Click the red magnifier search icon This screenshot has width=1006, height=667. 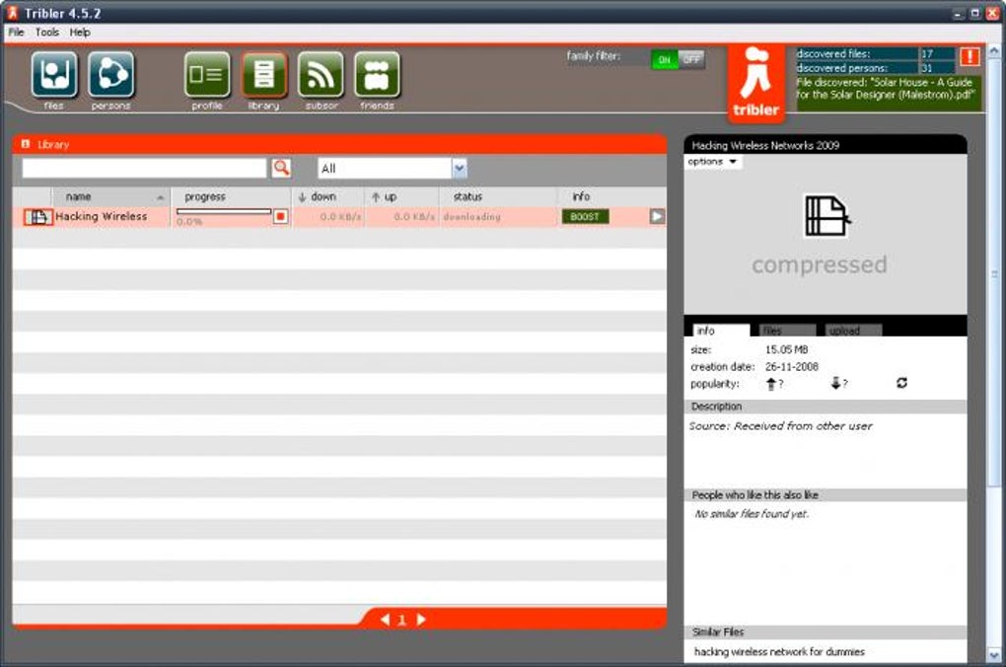tap(281, 168)
